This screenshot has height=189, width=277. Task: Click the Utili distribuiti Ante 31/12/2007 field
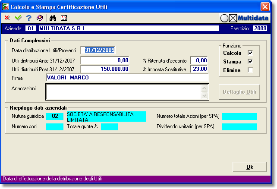tap(105, 60)
